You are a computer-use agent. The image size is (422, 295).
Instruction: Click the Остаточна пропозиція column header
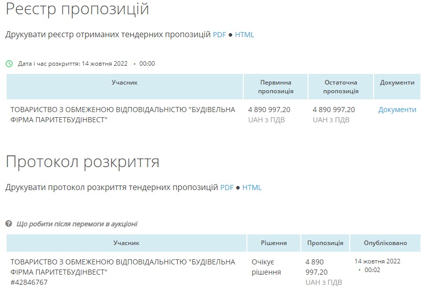pos(341,87)
